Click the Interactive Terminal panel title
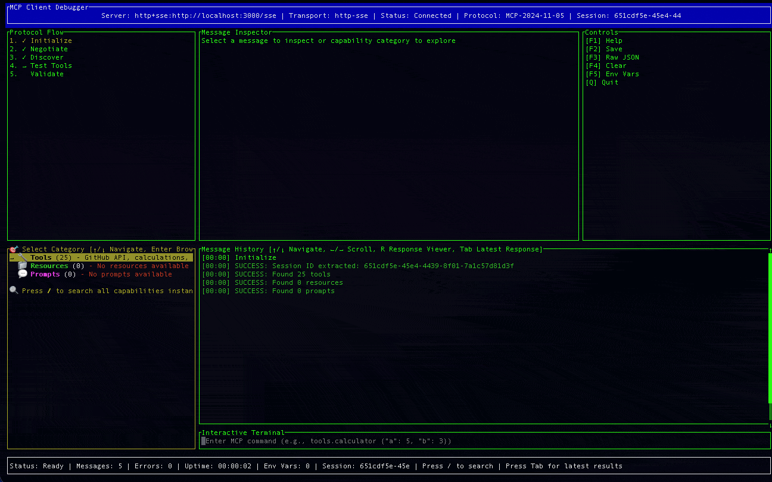The width and height of the screenshot is (772, 482). [x=243, y=433]
